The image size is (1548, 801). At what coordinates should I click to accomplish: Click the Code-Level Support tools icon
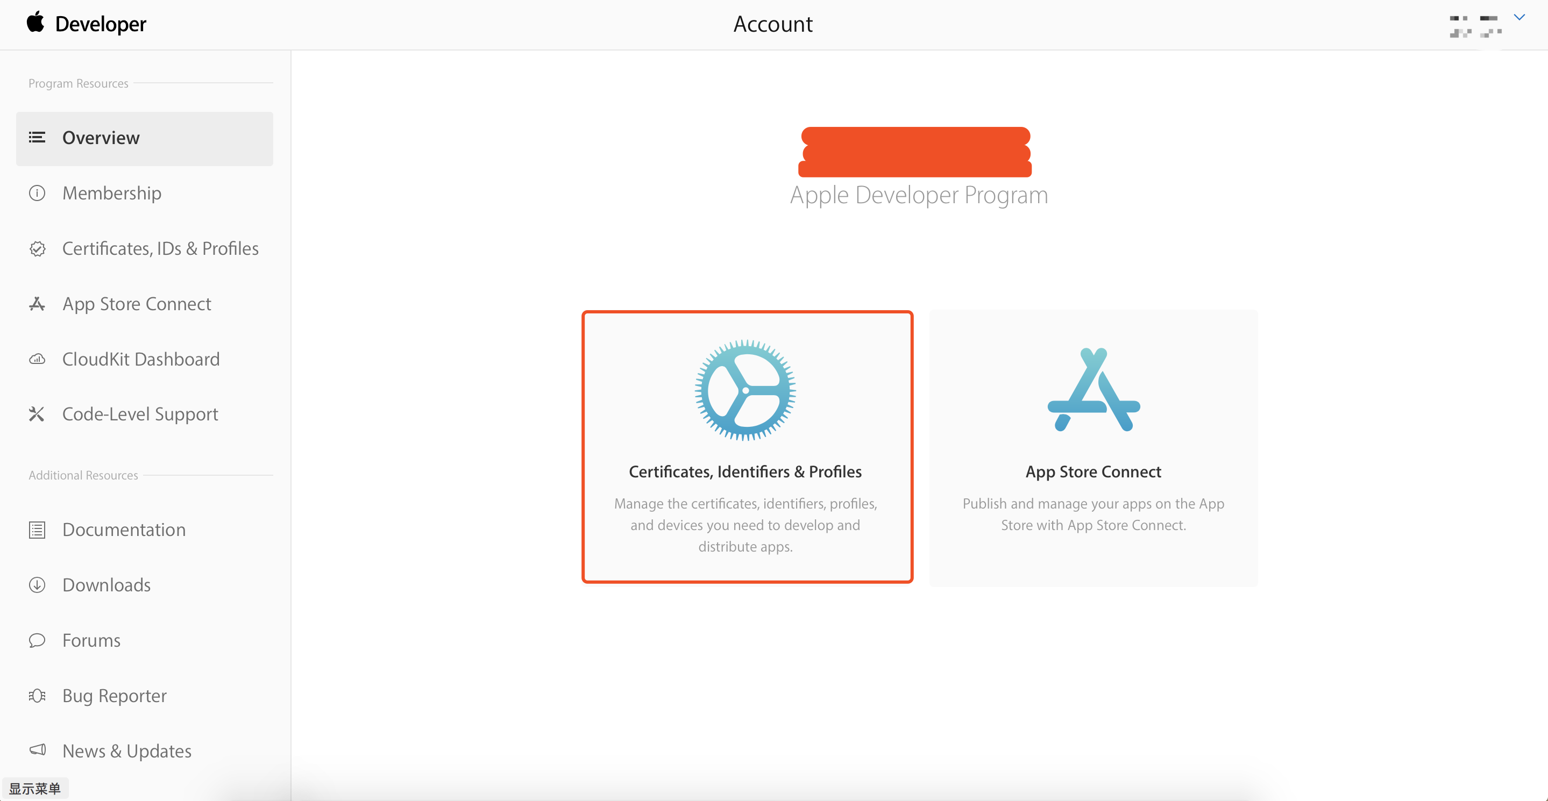pos(37,414)
